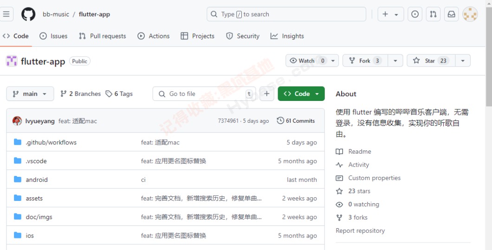Click folder icon beside android
The width and height of the screenshot is (492, 250).
coord(18,179)
